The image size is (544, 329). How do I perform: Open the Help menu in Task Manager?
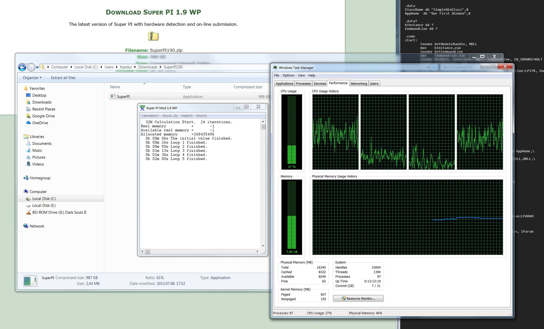(312, 76)
